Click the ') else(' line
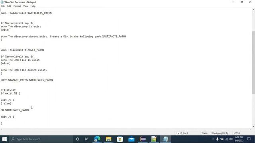 click(6, 103)
